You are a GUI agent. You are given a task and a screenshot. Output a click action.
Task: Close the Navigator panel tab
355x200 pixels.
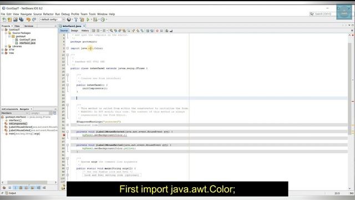[31, 109]
